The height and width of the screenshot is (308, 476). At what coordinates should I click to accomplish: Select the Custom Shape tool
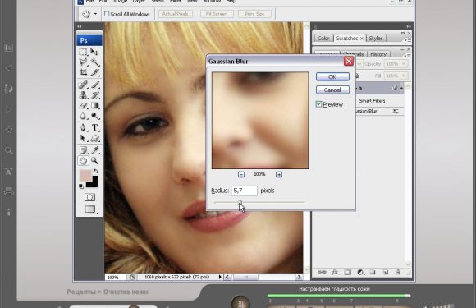pyautogui.click(x=95, y=138)
